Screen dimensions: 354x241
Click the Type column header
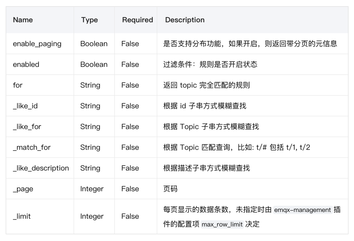tap(89, 20)
